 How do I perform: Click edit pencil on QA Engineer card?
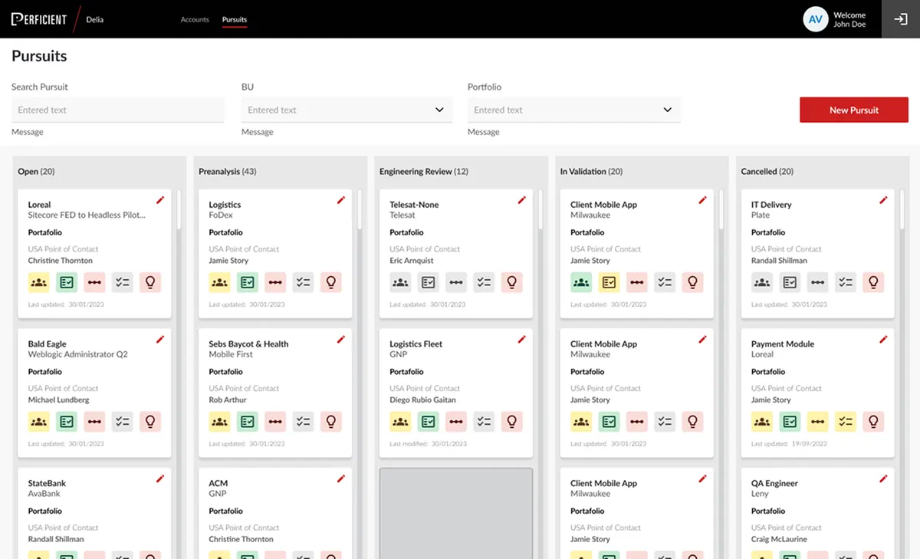click(x=883, y=479)
